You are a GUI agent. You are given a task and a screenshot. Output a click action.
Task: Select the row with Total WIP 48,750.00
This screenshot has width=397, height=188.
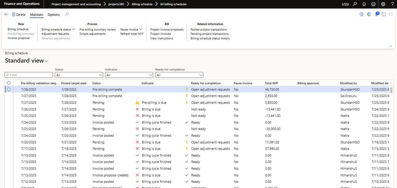pos(9,89)
